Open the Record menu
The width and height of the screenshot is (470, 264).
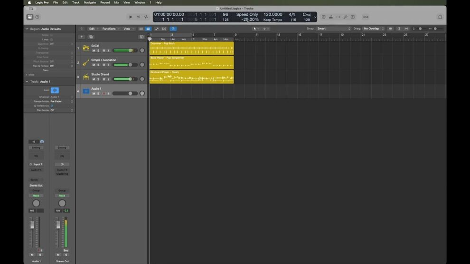pos(105,2)
